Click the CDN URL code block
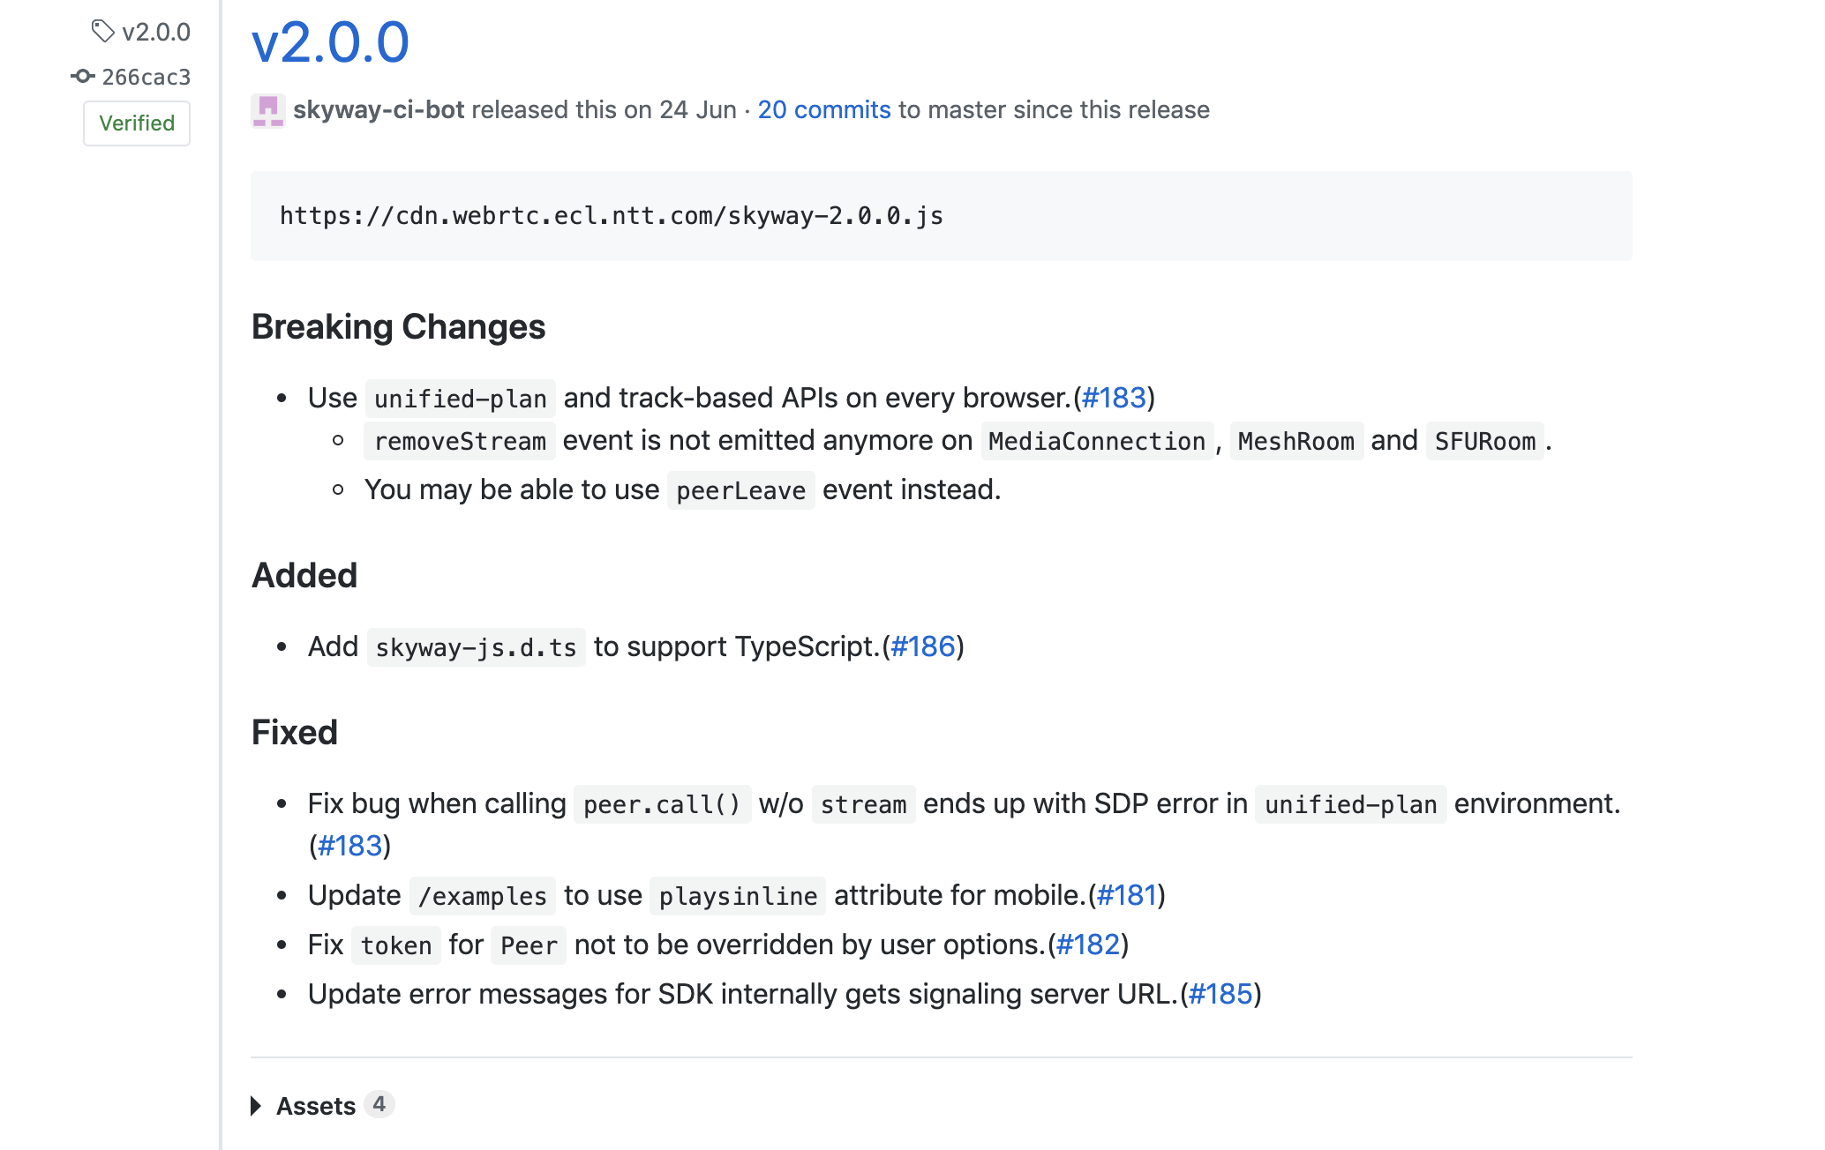This screenshot has height=1150, width=1825. [x=942, y=216]
